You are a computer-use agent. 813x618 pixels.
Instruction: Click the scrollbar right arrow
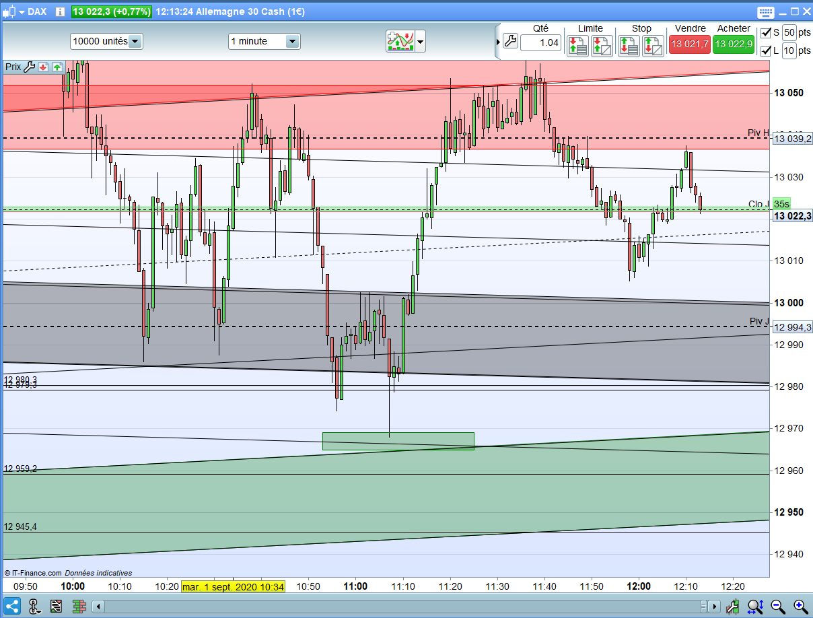(x=715, y=607)
